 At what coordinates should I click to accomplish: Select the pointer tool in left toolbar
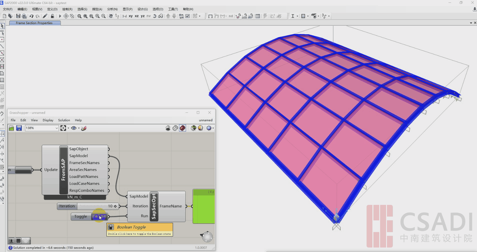tap(2, 26)
